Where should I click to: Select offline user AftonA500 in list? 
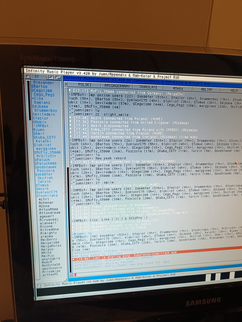pyautogui.click(x=48, y=209)
